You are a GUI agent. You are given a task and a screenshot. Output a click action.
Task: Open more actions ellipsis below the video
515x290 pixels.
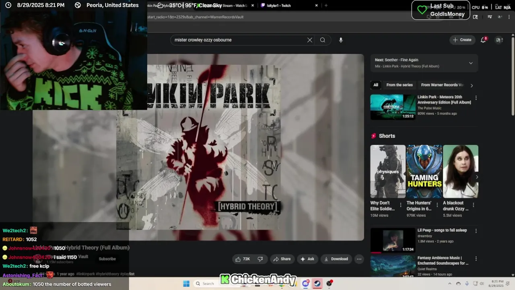point(359,259)
